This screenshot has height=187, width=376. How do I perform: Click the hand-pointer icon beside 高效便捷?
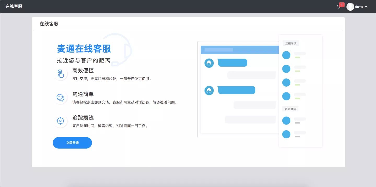coord(61,74)
